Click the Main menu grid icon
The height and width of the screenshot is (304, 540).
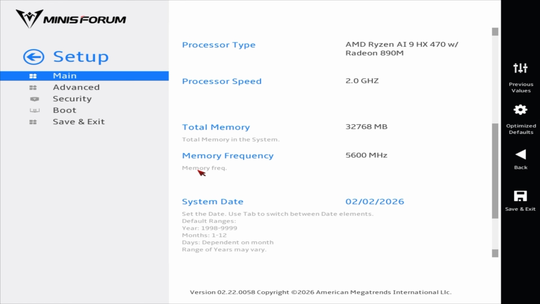(x=33, y=76)
